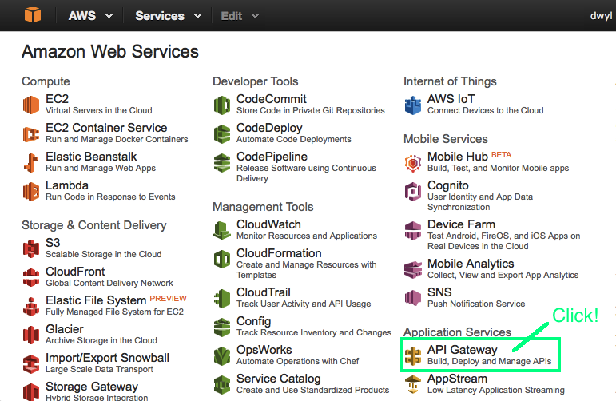Open the Service Catalog link
The height and width of the screenshot is (401, 616).
[279, 379]
